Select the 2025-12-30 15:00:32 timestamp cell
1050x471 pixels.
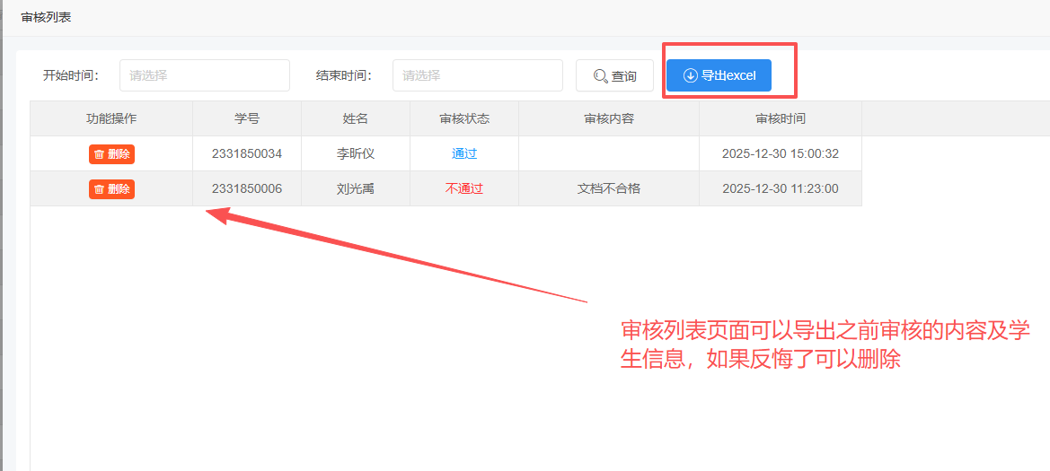click(x=780, y=154)
